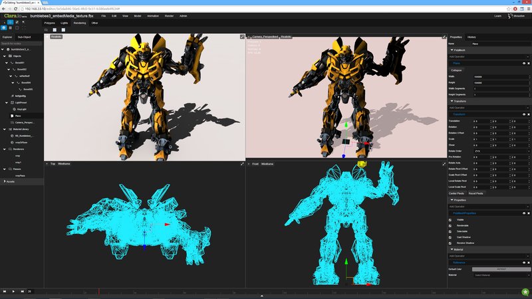
Task: Click the Name field showing Plane
Action: click(501, 44)
